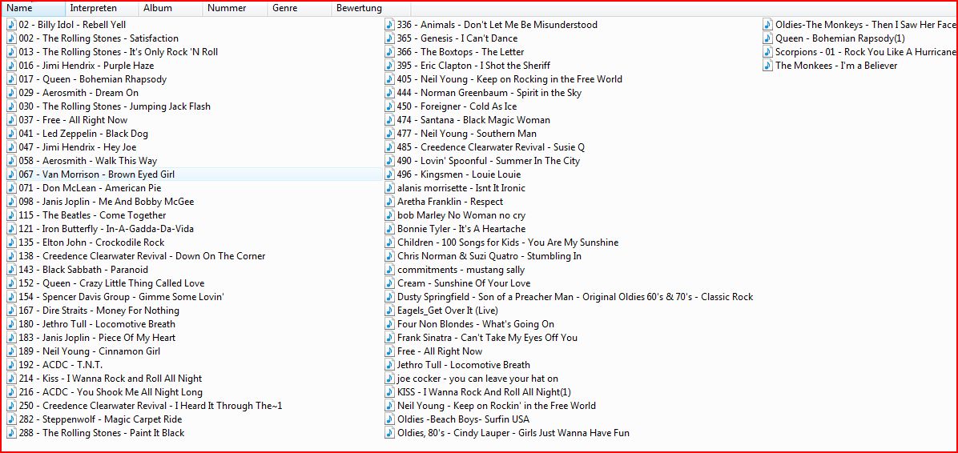Image resolution: width=958 pixels, height=453 pixels.
Task: Click file icon of Scorpions Rock You Like A Hurricane
Action: pos(768,53)
